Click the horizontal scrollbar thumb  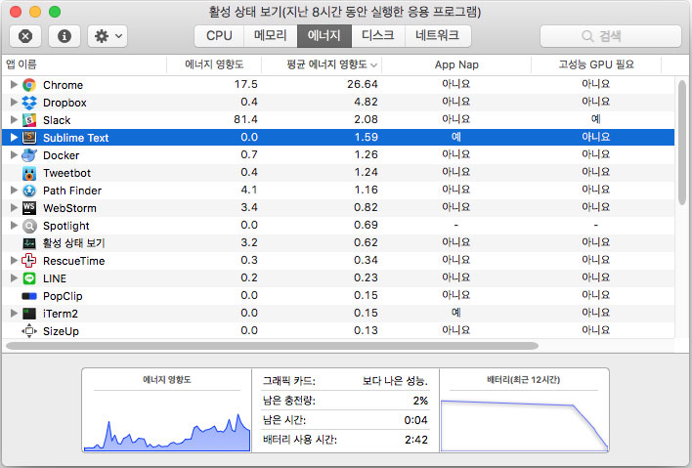coord(273,346)
